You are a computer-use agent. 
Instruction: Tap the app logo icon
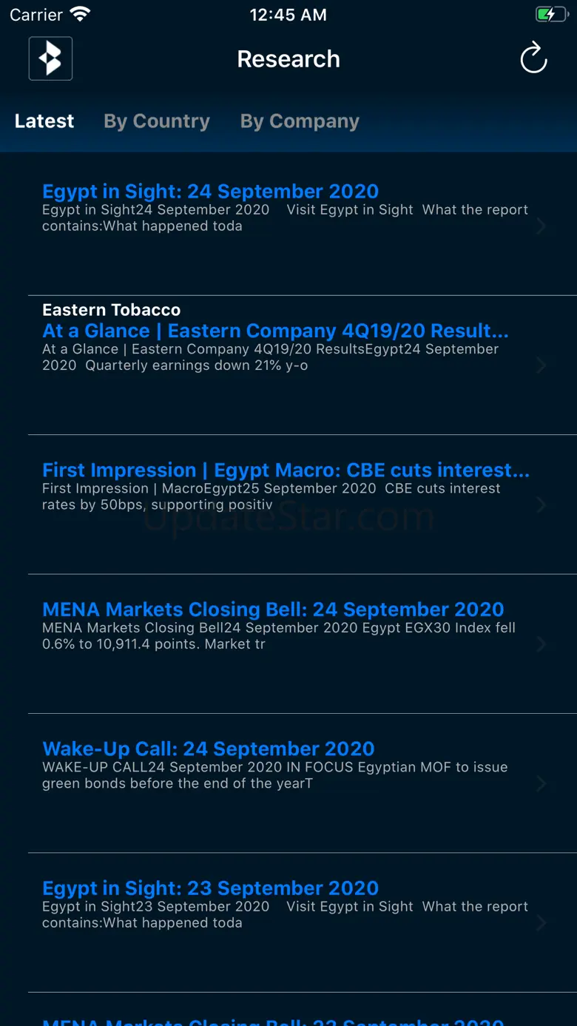coord(50,58)
